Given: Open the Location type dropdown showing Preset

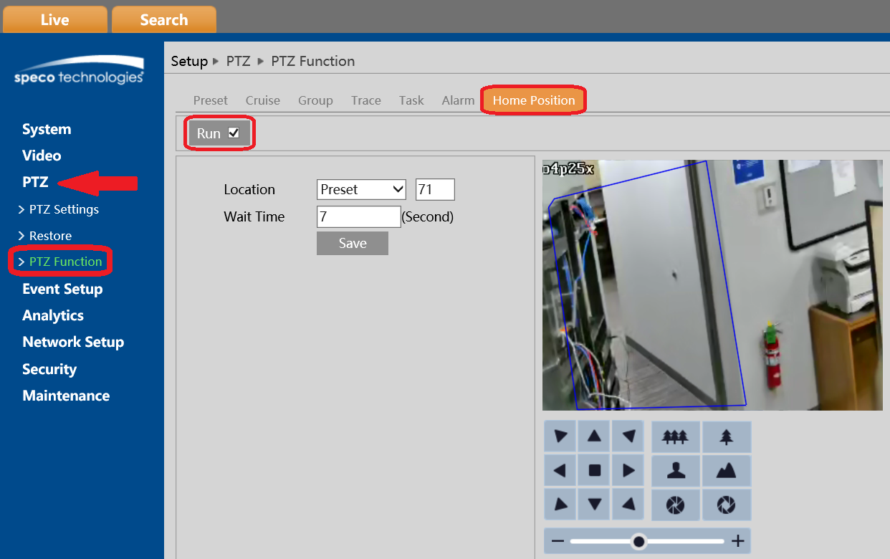Looking at the screenshot, I should click(x=361, y=189).
